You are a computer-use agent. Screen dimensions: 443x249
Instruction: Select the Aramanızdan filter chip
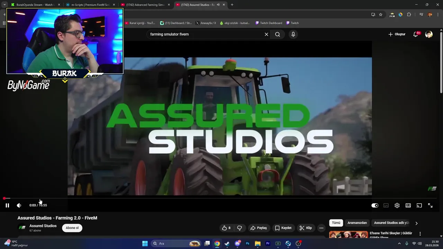(357, 223)
